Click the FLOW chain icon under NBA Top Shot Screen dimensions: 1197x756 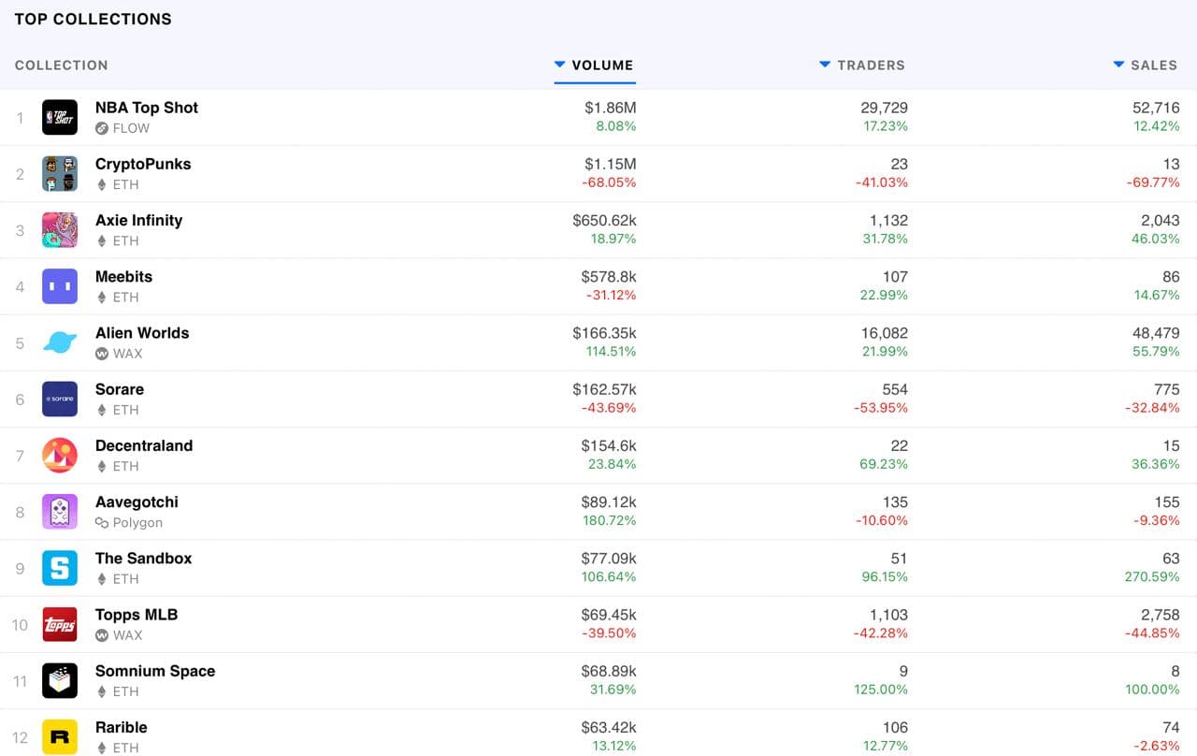point(102,128)
